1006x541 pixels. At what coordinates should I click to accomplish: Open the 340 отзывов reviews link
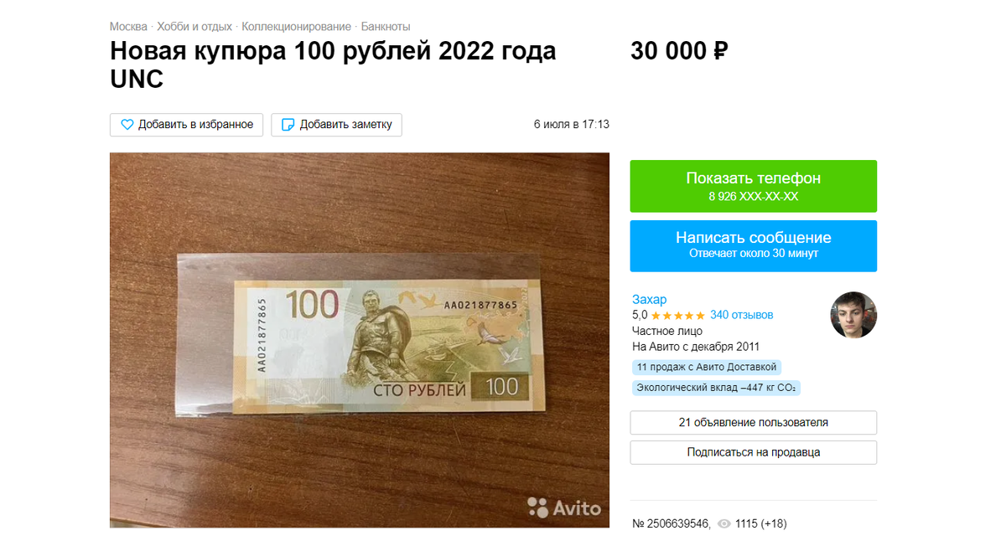(742, 316)
